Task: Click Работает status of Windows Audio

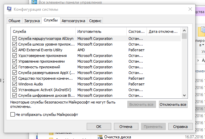Action: point(136,84)
